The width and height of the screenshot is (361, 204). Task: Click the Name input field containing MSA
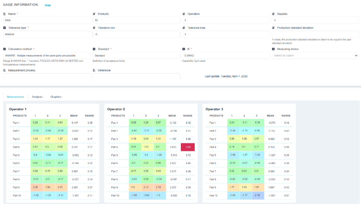[x=47, y=20]
